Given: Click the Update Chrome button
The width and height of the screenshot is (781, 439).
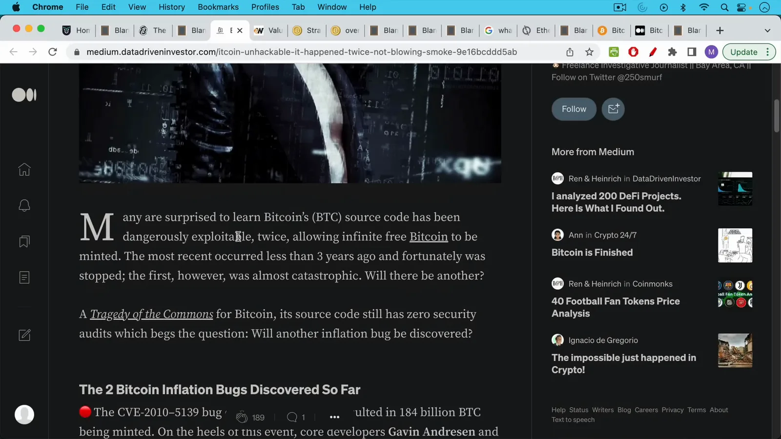Looking at the screenshot, I should tap(744, 52).
